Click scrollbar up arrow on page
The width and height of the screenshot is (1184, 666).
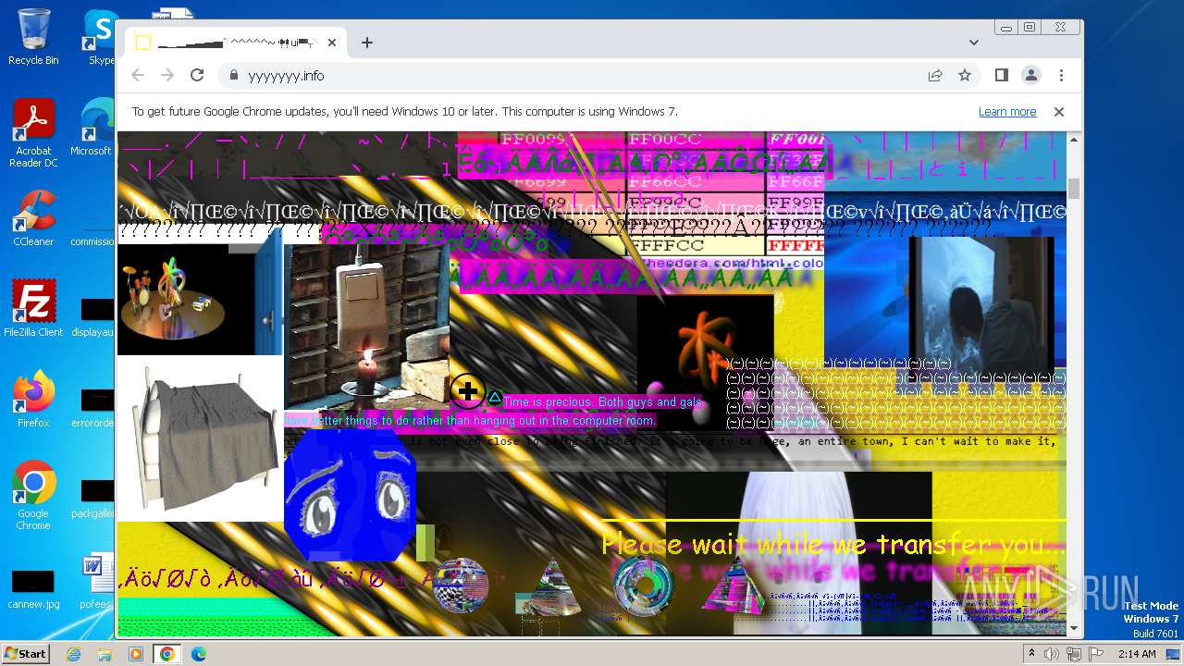coord(1074,140)
